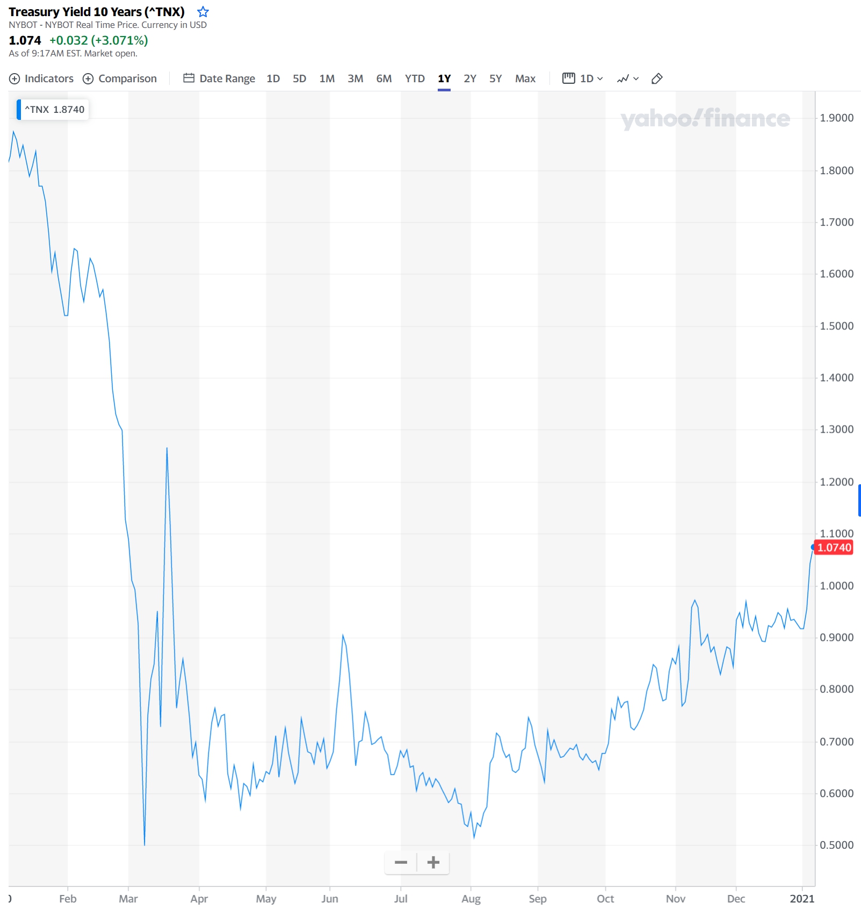Click the red 1.0740 current price marker
This screenshot has width=861, height=924.
click(x=834, y=548)
